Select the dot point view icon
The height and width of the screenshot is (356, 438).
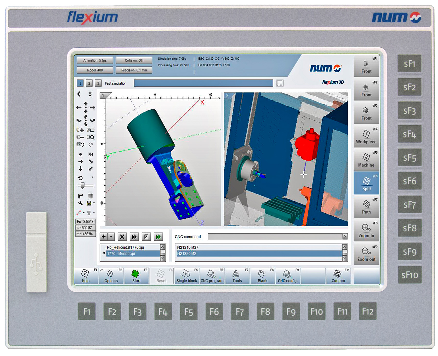81,154
